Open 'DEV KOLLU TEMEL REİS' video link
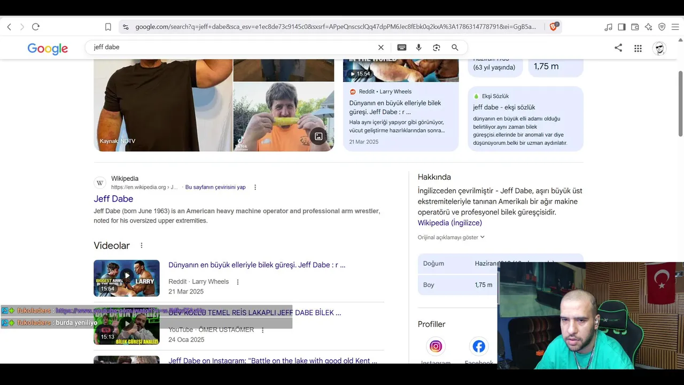The width and height of the screenshot is (684, 385). [x=255, y=313]
